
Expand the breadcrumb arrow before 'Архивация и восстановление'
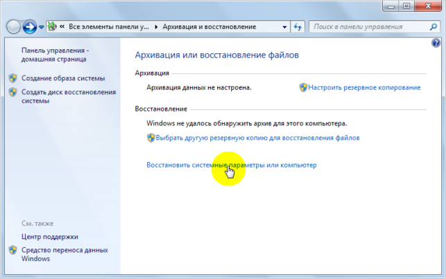click(156, 27)
